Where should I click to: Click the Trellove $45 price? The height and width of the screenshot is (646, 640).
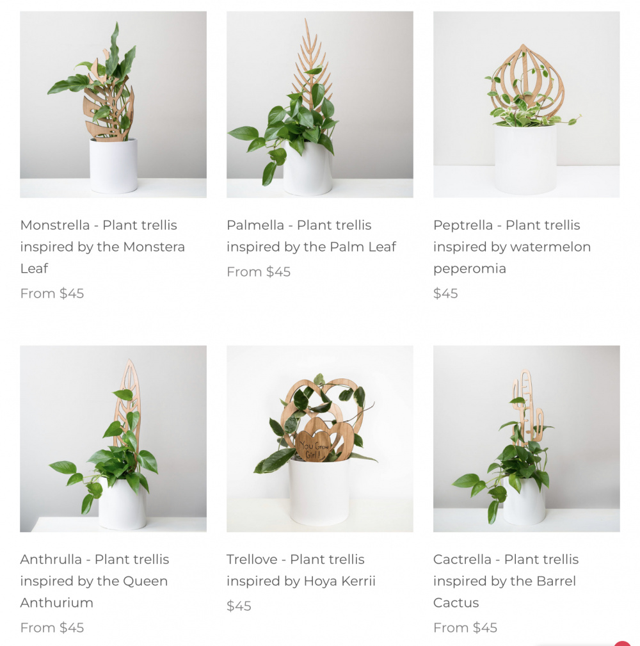[x=239, y=606]
